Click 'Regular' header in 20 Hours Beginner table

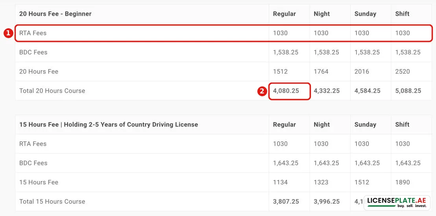[285, 14]
